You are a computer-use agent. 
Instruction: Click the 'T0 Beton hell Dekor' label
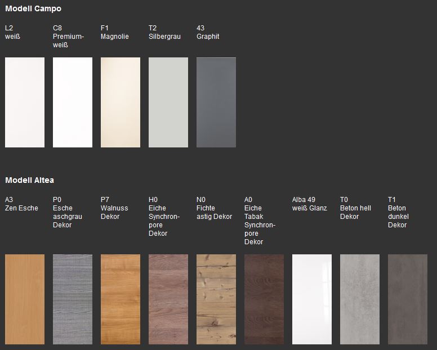point(355,208)
